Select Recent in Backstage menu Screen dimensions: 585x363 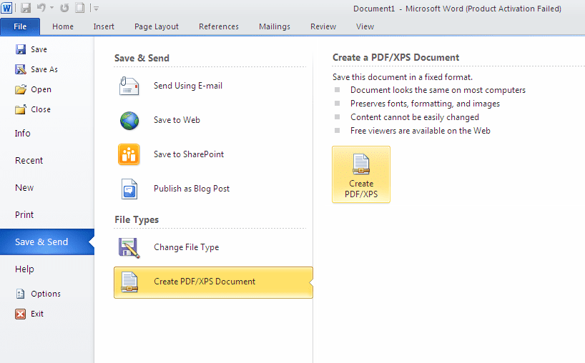tap(29, 161)
